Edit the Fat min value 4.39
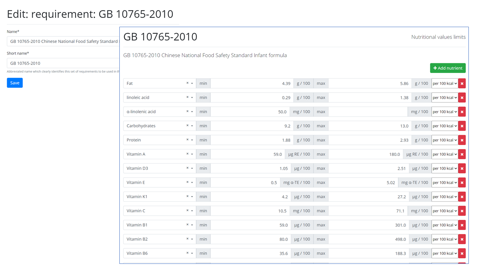The height and width of the screenshot is (271, 482). (252, 84)
